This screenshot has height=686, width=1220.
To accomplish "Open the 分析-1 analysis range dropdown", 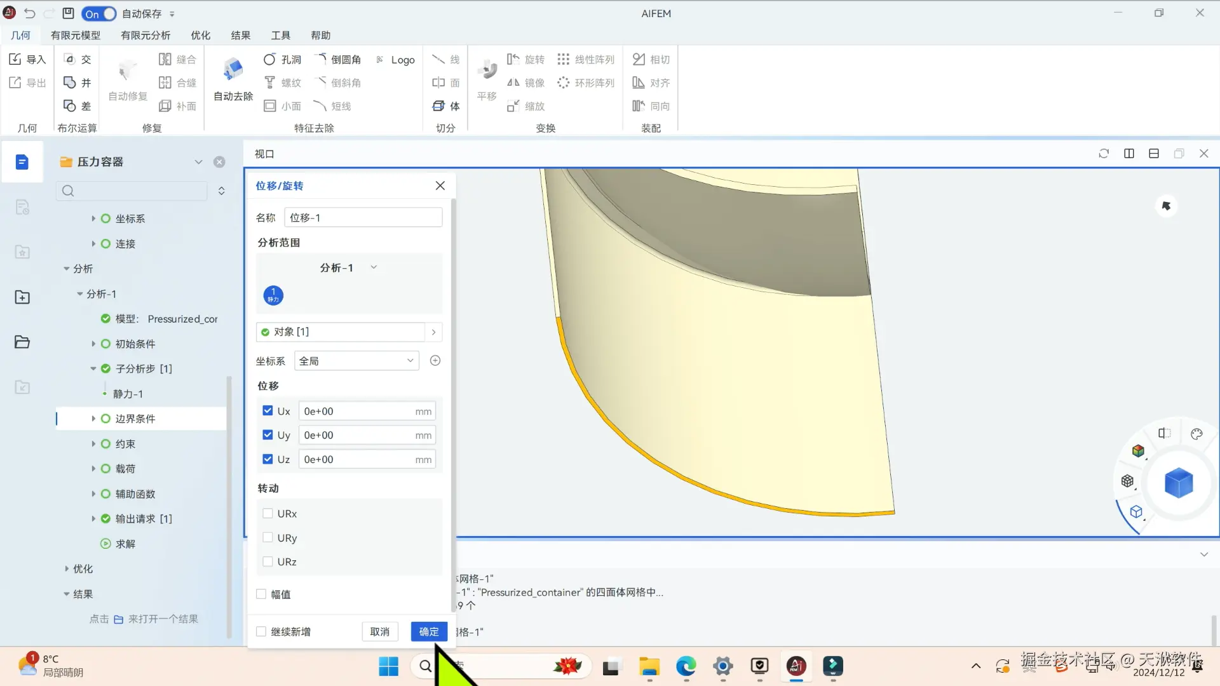I will click(348, 267).
